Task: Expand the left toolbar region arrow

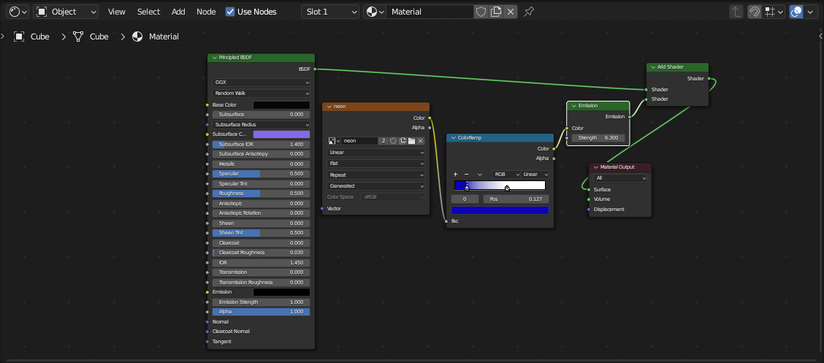Action: point(2,36)
